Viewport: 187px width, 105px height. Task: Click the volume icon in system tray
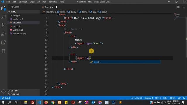tap(165, 102)
